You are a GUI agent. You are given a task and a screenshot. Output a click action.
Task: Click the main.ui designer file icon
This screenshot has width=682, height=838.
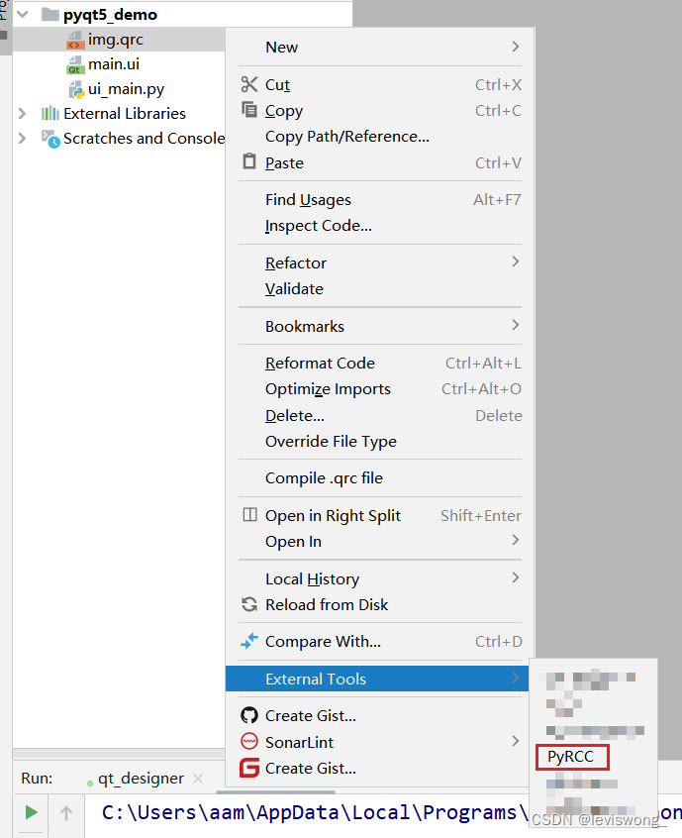click(x=76, y=65)
